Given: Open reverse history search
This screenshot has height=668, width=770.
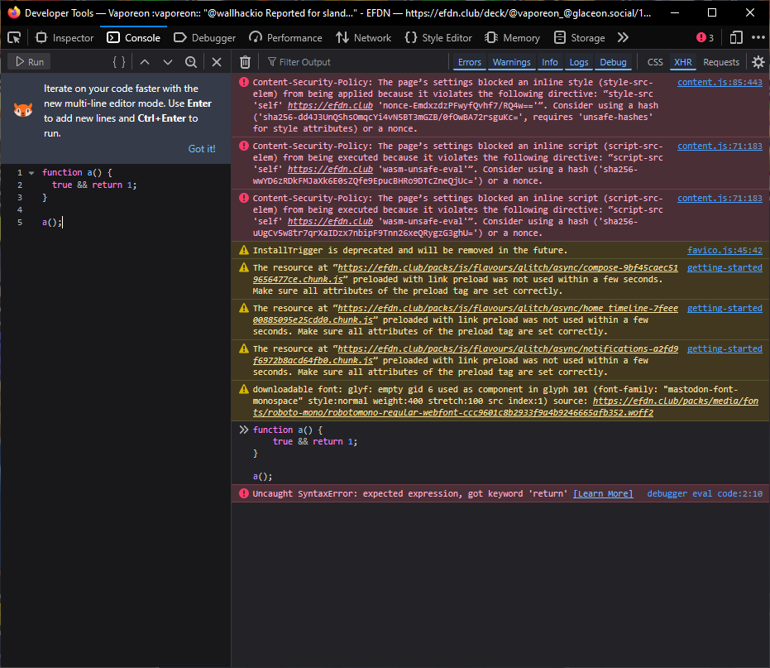Looking at the screenshot, I should [191, 62].
